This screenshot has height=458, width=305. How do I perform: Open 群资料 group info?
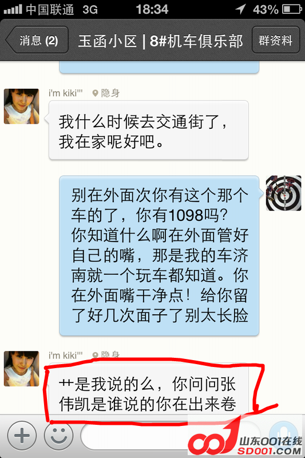click(x=275, y=40)
